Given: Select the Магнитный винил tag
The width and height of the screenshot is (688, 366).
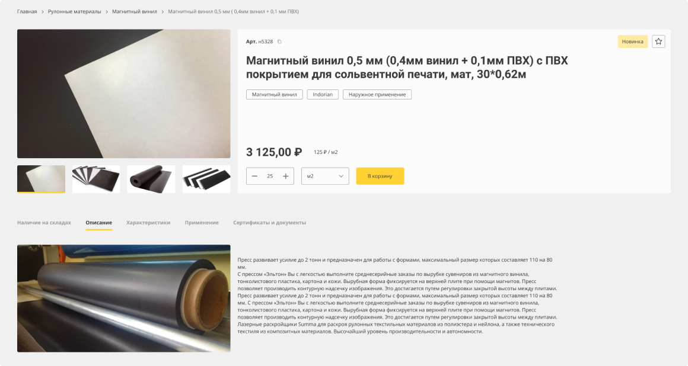Looking at the screenshot, I should pos(274,94).
